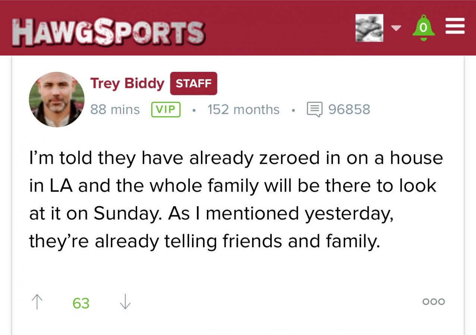Viewport: 476px width, 335px height.
Task: Click the post text about LA house
Action: tap(235, 200)
